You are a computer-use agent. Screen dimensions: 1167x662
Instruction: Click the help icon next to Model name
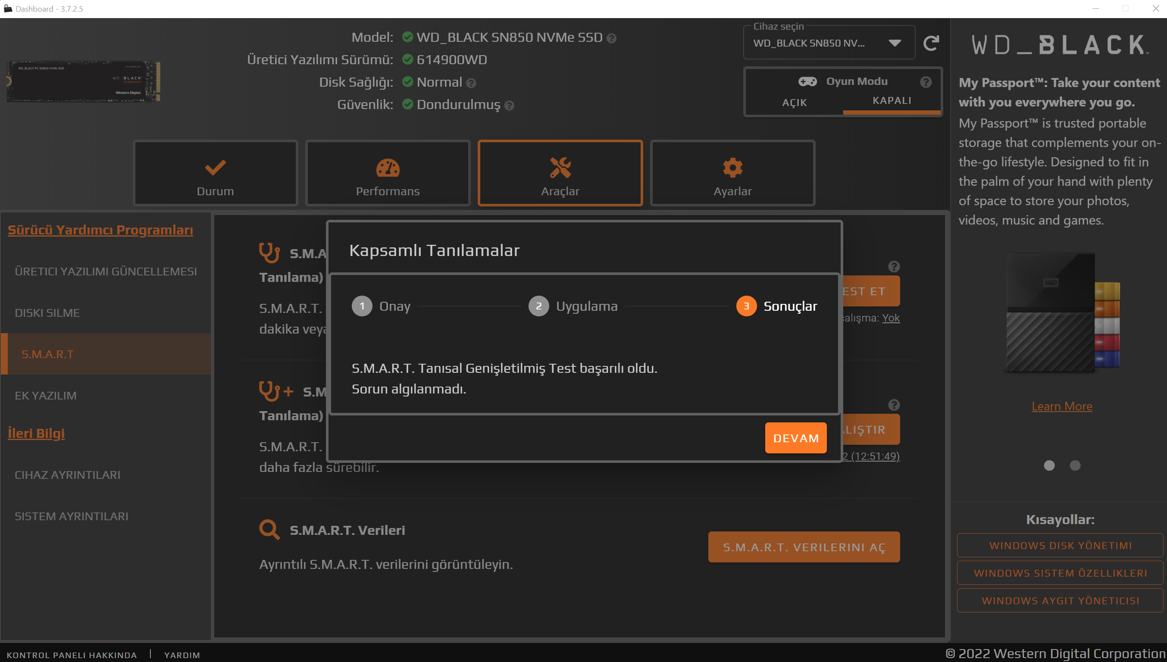[x=612, y=39]
